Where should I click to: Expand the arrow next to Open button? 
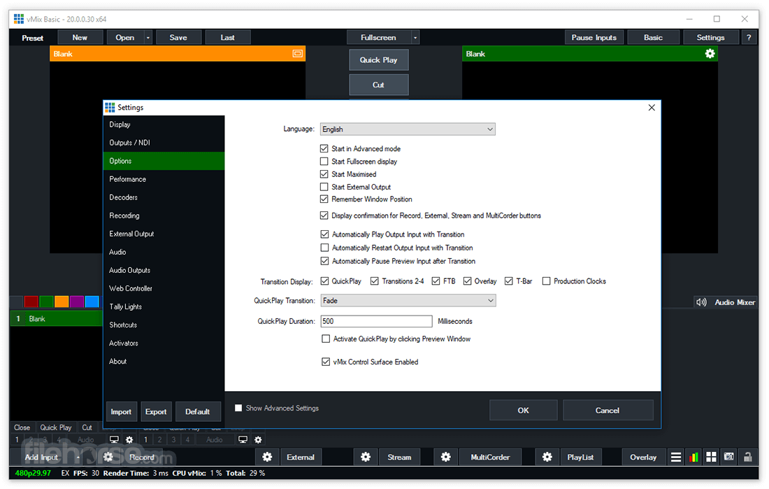[x=148, y=37]
